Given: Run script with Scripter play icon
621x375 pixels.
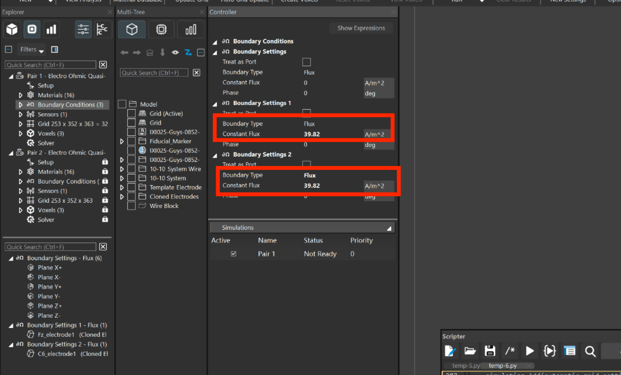Looking at the screenshot, I should [529, 351].
